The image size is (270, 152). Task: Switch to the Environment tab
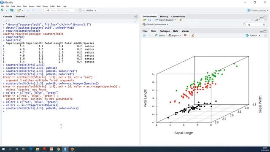point(149,16)
